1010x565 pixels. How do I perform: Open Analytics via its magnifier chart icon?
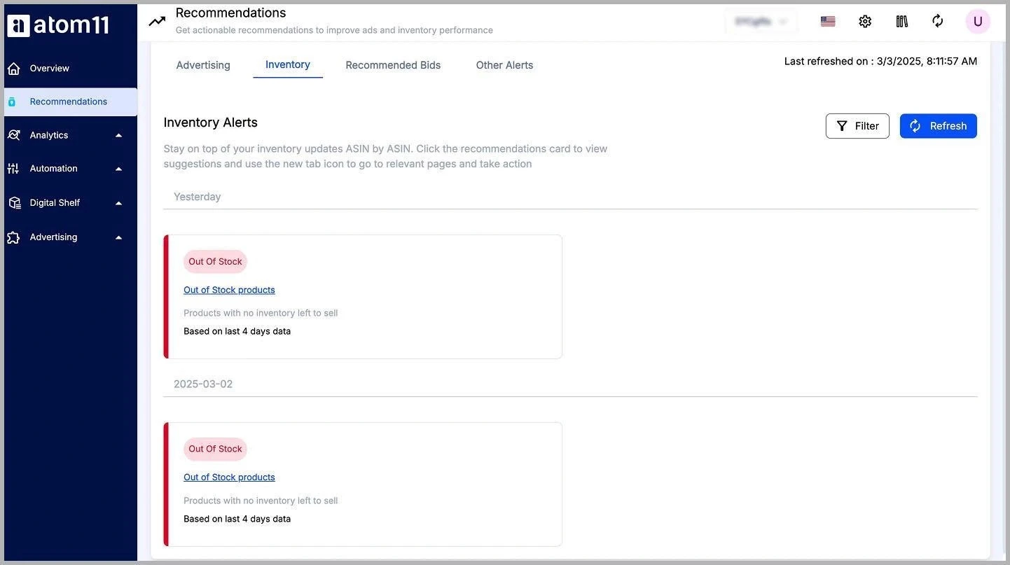[x=14, y=134]
